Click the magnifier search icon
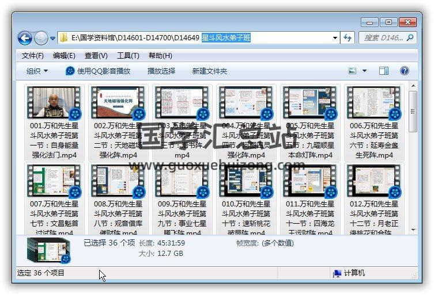Viewport: 434px width, 295px height. [410, 37]
